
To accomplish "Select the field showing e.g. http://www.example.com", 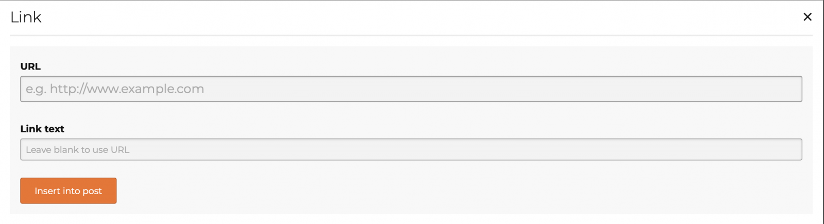I will tap(411, 89).
